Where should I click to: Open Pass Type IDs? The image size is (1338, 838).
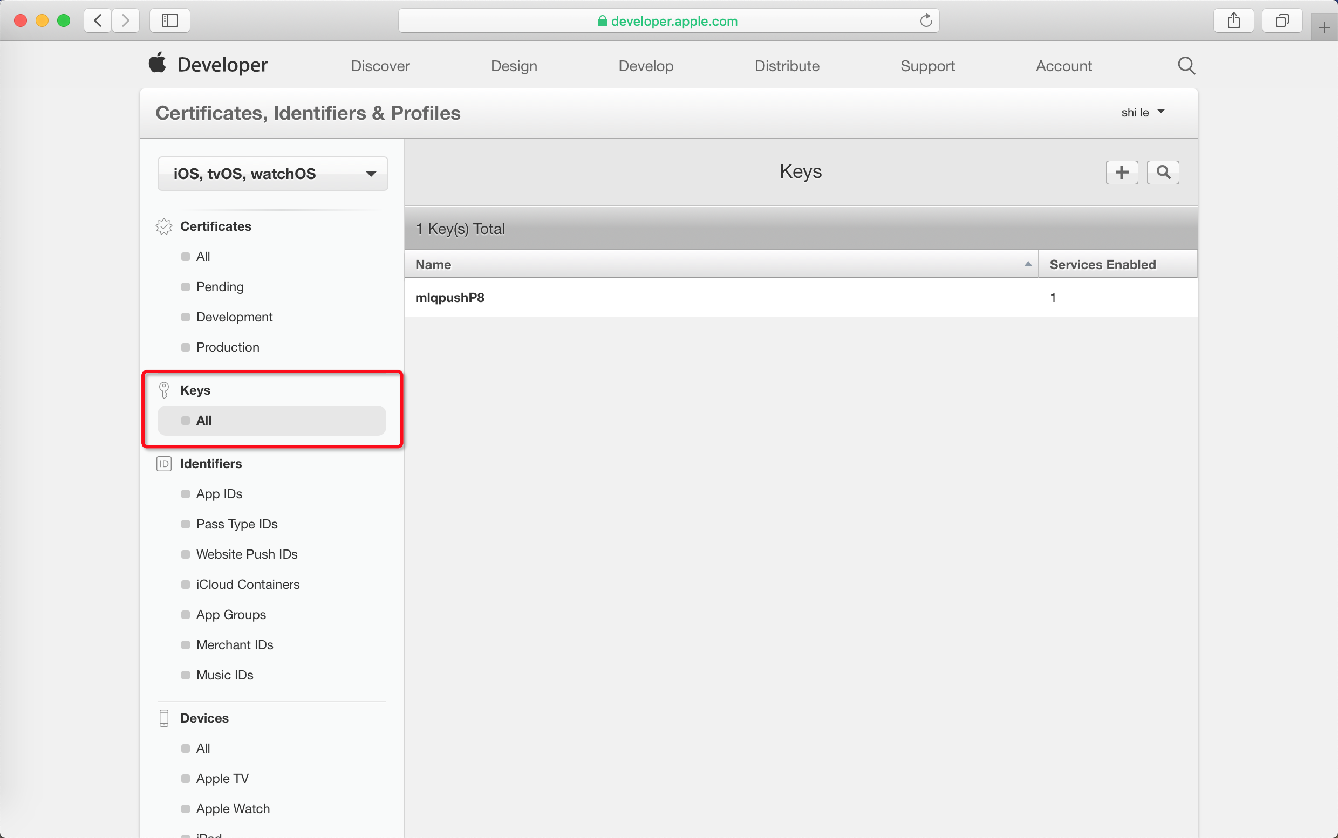click(237, 524)
